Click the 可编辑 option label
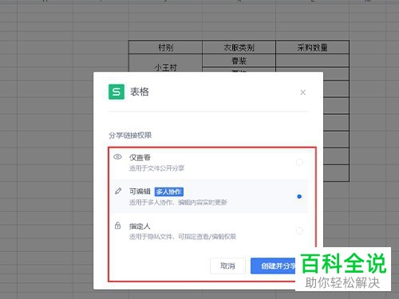Image resolution: width=399 pixels, height=299 pixels. tap(140, 191)
